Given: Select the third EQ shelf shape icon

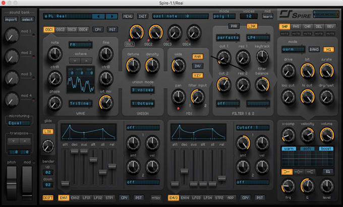Looking at the screenshot, I should tap(310, 172).
